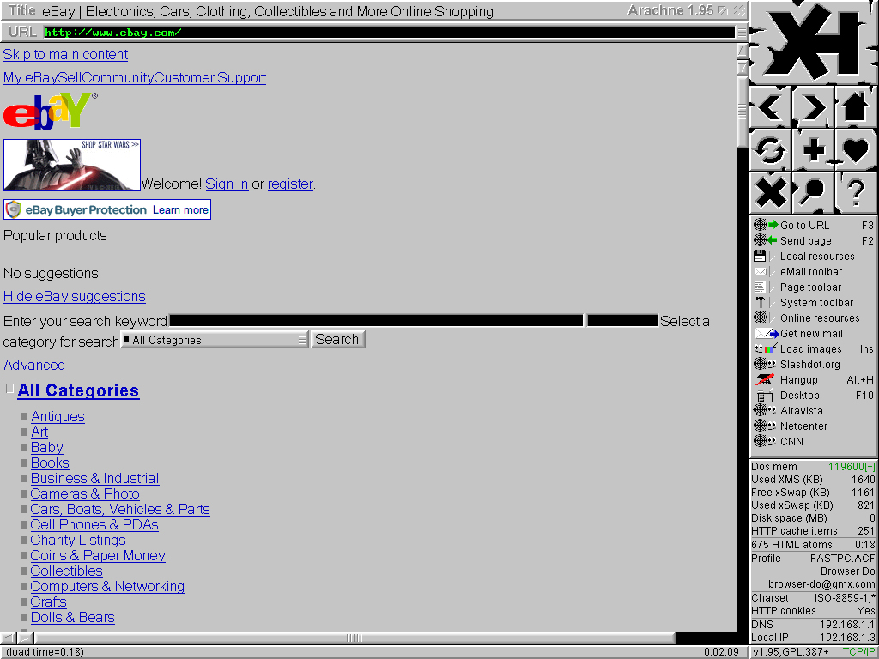Choose Send page in the side menu
Image resolution: width=879 pixels, height=659 pixels.
pyautogui.click(x=814, y=241)
